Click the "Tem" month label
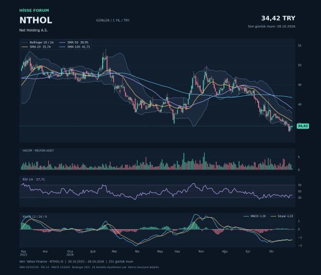 (201, 252)
